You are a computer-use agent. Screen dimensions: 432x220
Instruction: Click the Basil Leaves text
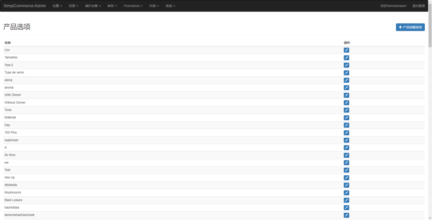click(14, 200)
